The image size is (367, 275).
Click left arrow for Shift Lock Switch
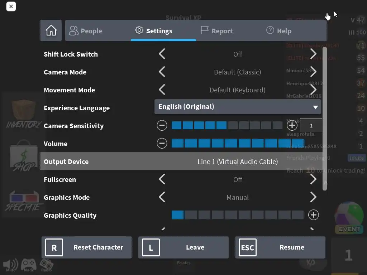tap(162, 54)
